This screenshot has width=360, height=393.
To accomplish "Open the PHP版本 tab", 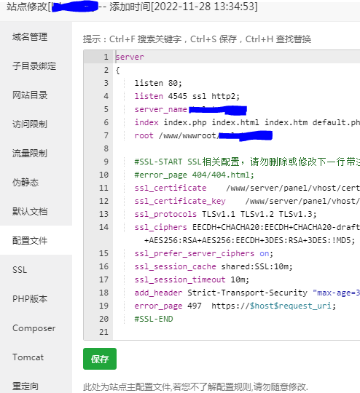I will tap(30, 299).
